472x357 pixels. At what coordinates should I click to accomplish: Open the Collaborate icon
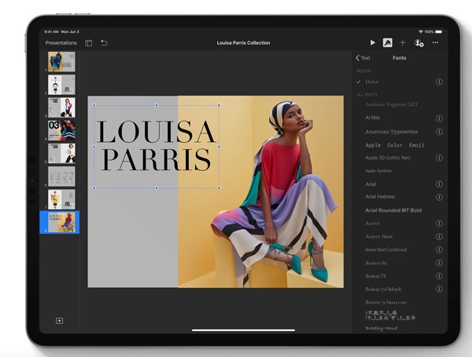pyautogui.click(x=419, y=43)
